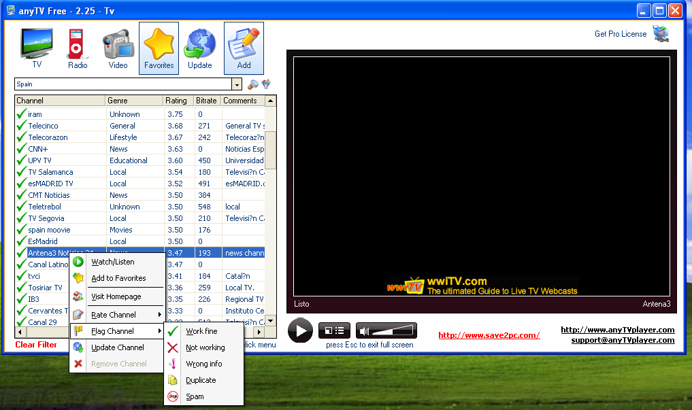Start playback with the Play button
The height and width of the screenshot is (410, 692).
click(300, 330)
